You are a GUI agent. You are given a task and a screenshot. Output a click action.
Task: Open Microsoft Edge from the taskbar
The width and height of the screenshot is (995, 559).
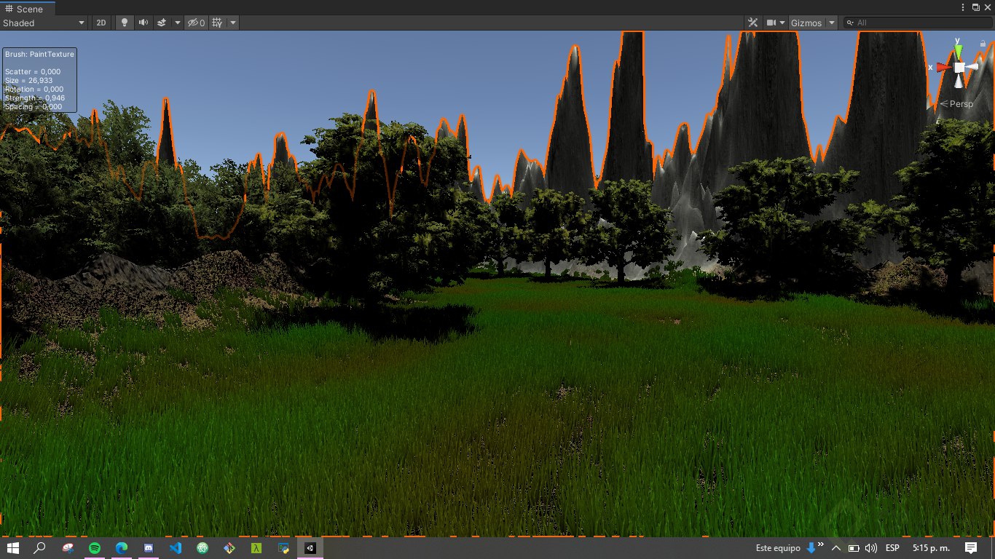pyautogui.click(x=122, y=548)
